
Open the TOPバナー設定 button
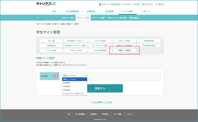click(75, 50)
